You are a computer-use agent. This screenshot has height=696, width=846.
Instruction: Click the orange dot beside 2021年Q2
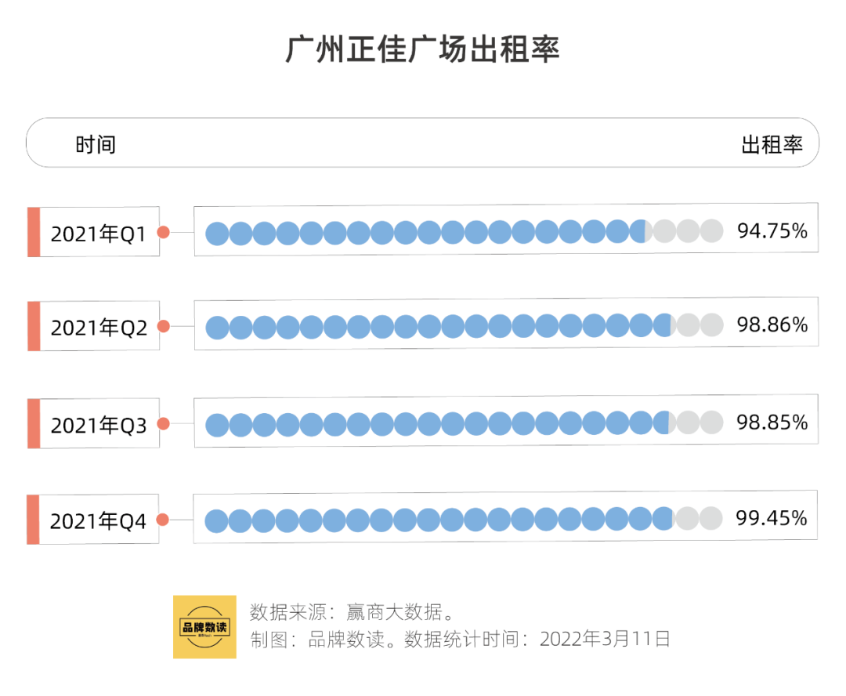coord(163,326)
